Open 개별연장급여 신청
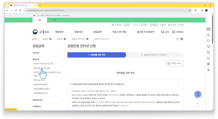This screenshot has width=218, height=119. [41, 93]
